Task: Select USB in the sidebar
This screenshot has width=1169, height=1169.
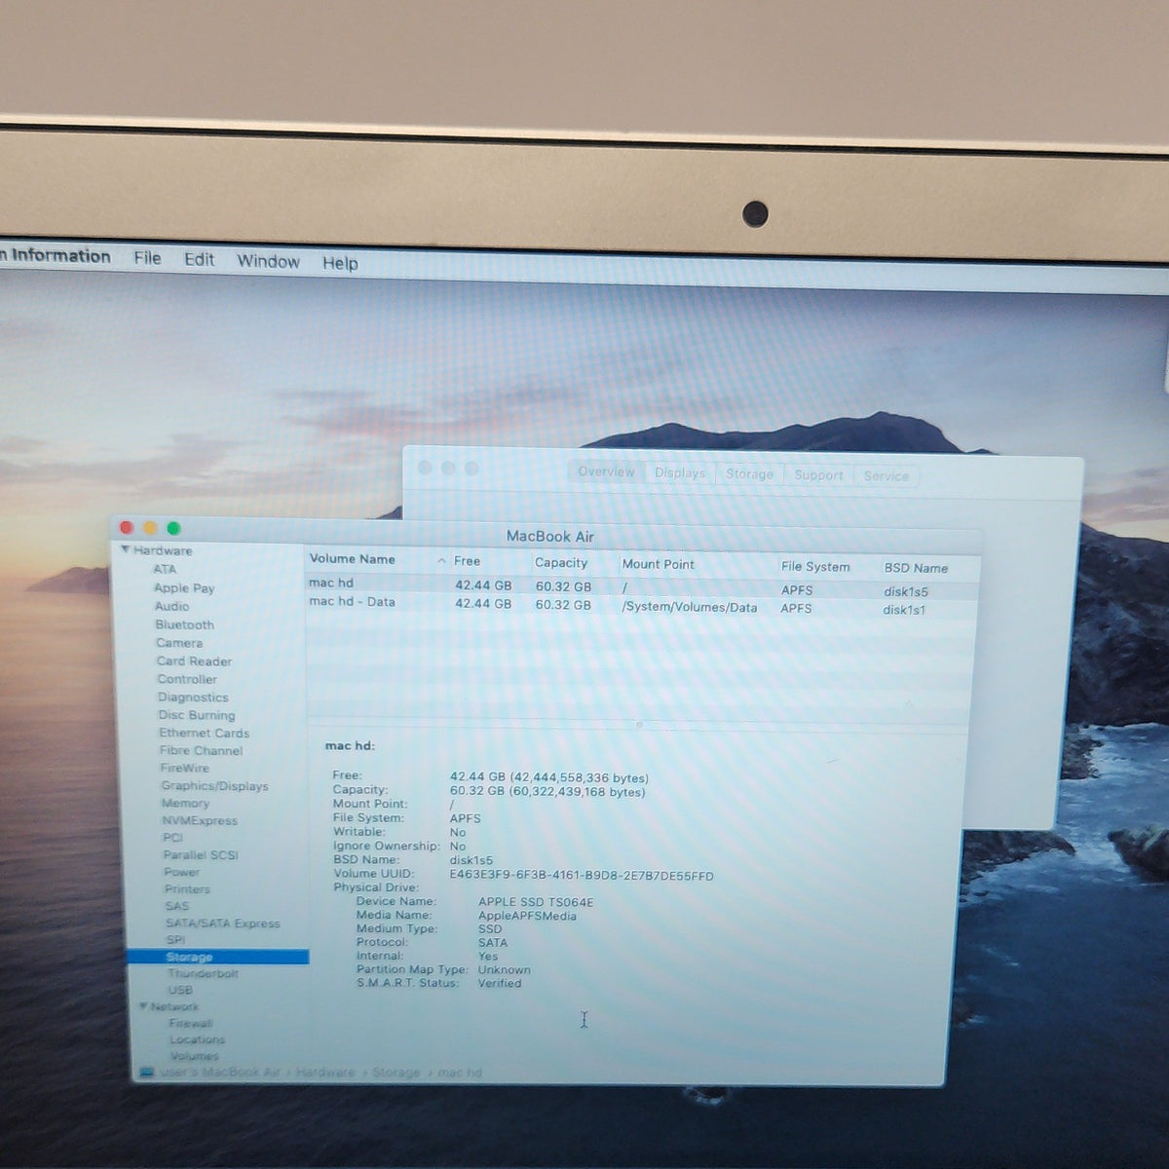Action: click(180, 990)
